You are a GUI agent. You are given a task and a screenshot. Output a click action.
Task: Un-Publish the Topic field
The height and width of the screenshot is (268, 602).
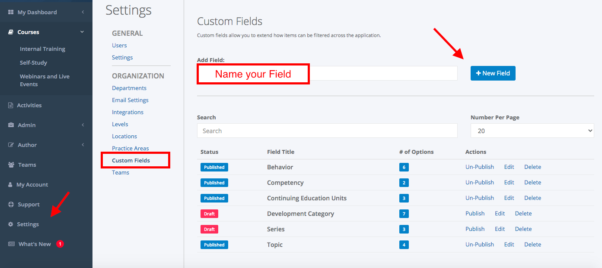480,244
